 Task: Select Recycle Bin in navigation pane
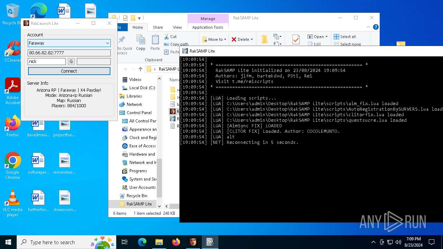[x=133, y=196]
